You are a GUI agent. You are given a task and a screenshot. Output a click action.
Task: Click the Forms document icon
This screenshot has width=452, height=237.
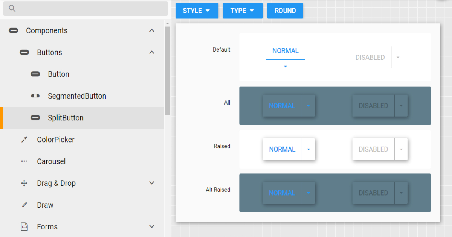click(24, 227)
